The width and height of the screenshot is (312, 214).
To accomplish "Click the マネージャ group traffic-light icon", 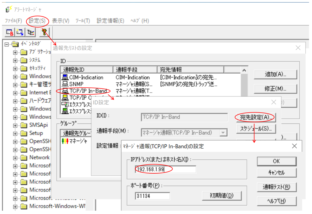I will click(65, 141).
